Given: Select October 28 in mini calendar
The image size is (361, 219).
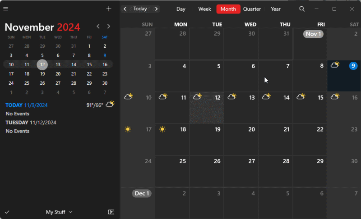Looking at the screenshot, I should [27, 46].
